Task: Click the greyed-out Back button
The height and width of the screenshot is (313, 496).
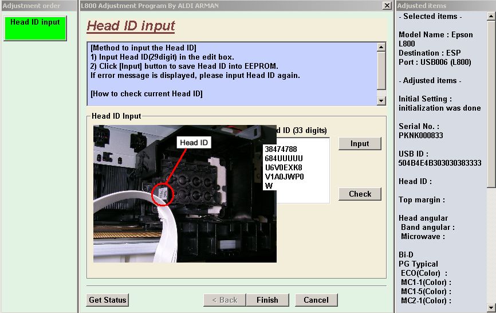Action: [225, 300]
